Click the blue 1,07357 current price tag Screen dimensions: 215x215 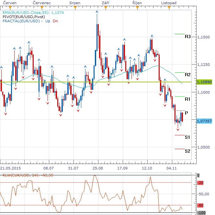point(204,121)
